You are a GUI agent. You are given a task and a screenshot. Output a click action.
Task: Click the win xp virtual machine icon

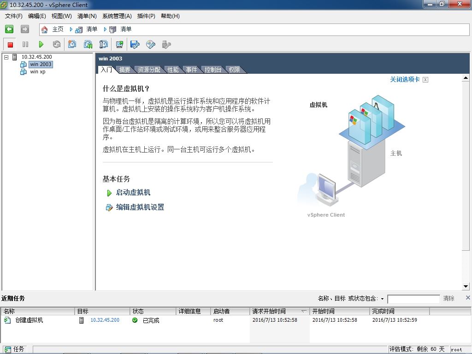click(x=23, y=71)
